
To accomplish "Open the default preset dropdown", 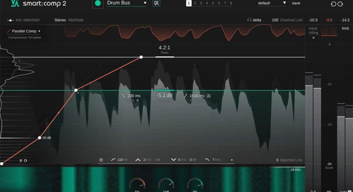I will [x=272, y=3].
